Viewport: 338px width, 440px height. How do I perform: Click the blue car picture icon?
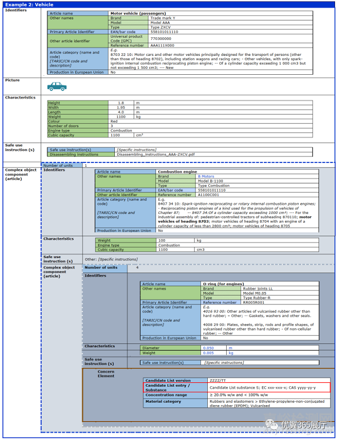pyautogui.click(x=57, y=87)
